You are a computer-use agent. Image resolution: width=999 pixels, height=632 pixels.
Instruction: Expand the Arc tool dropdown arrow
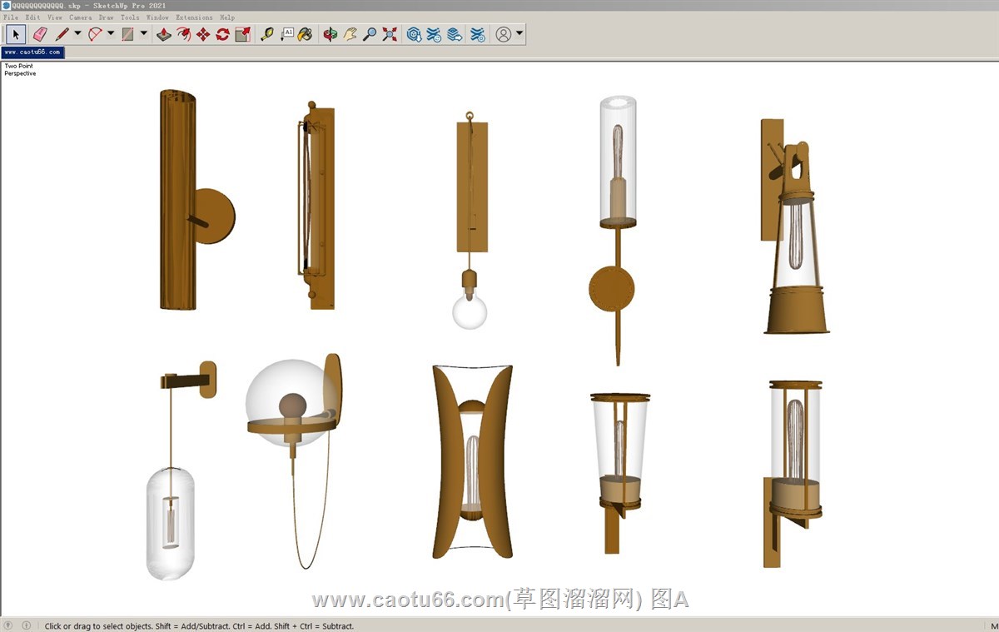click(x=111, y=34)
